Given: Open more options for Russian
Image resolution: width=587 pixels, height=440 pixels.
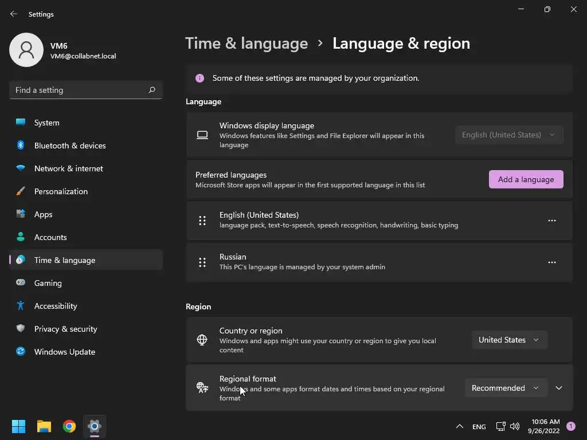Looking at the screenshot, I should [x=552, y=262].
